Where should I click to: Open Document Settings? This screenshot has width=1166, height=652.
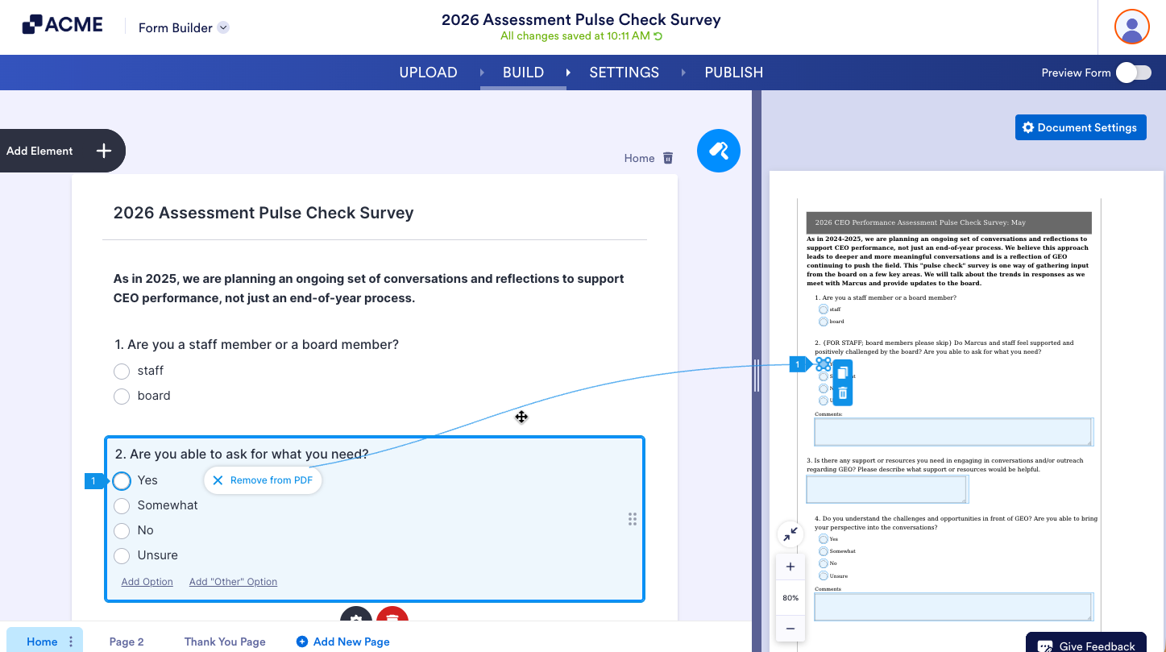click(1081, 127)
